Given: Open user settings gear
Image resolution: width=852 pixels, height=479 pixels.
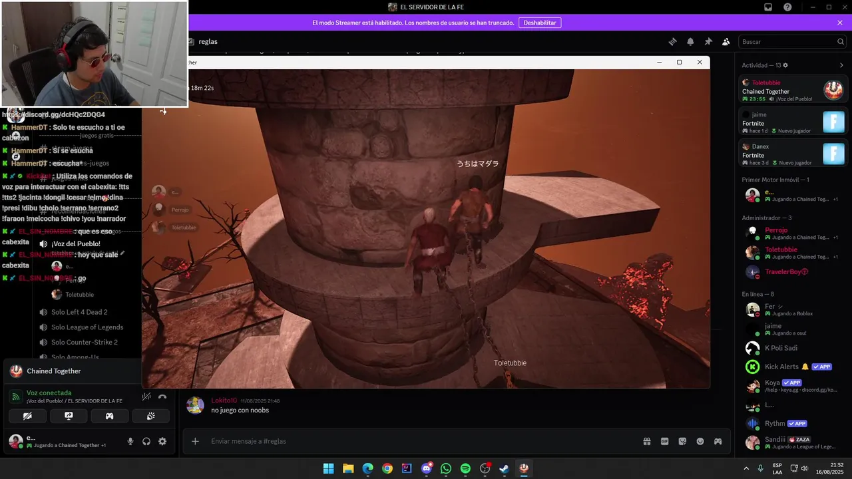Looking at the screenshot, I should (162, 441).
